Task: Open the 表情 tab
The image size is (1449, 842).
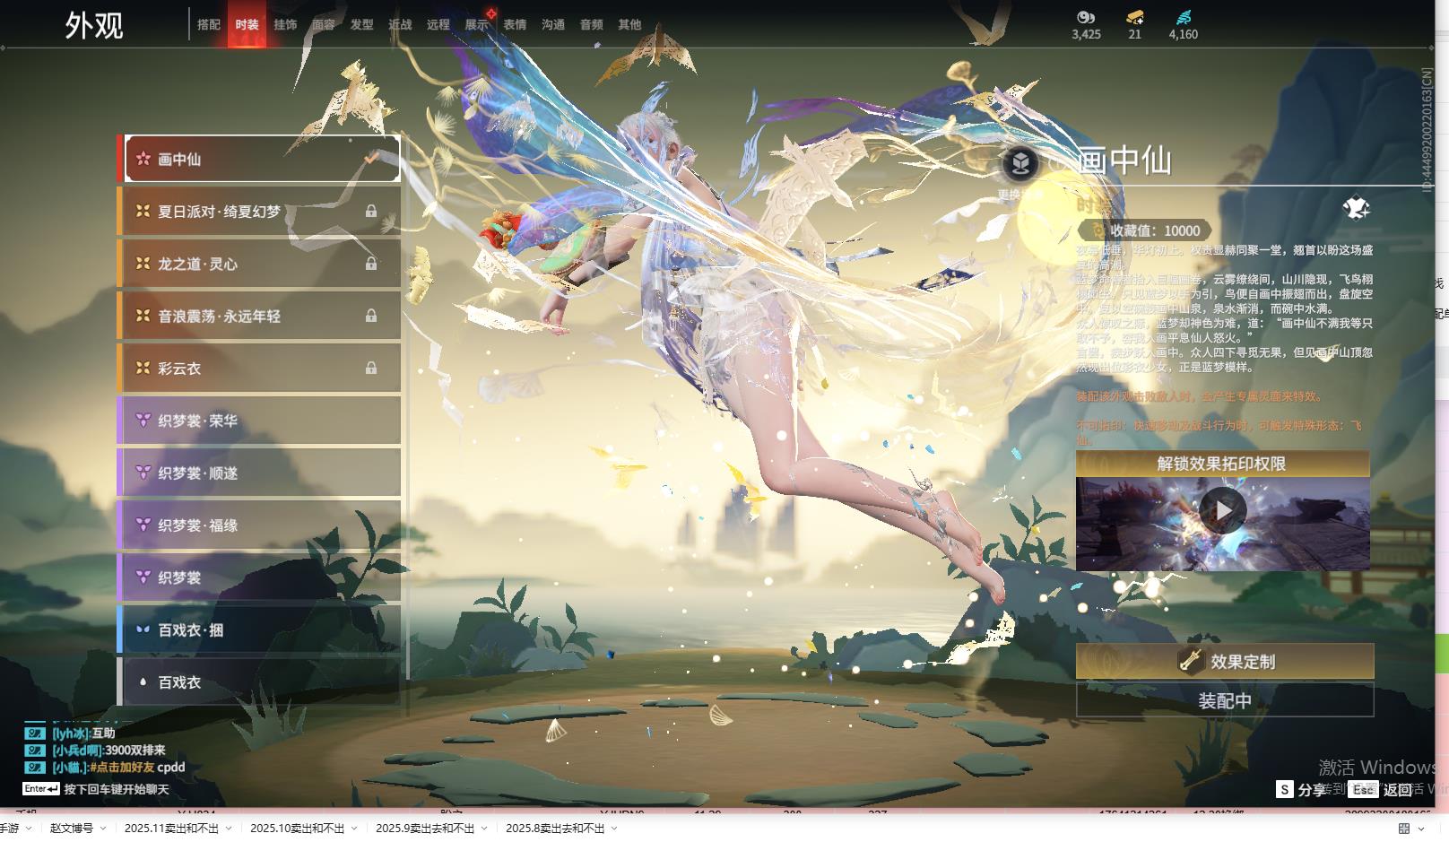Action: 515,24
